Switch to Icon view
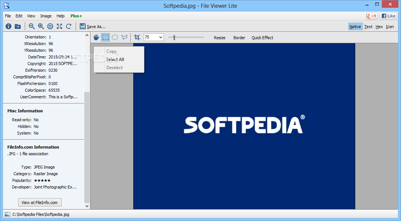The width and height of the screenshot is (401, 221). coord(390,27)
